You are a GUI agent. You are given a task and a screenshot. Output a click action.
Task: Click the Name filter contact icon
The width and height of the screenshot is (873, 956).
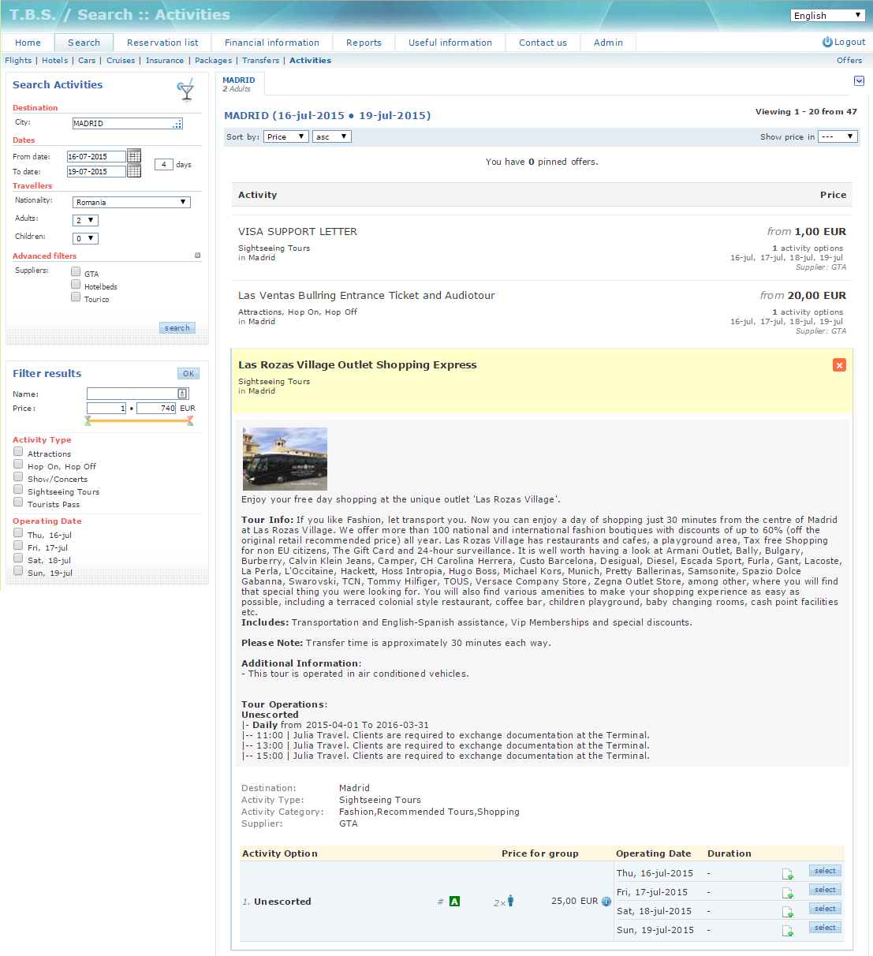[182, 394]
